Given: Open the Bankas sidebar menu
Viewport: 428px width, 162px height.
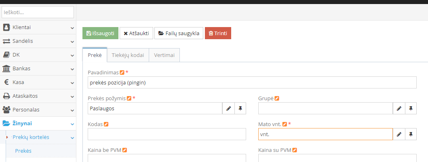Looking at the screenshot, I should point(38,68).
